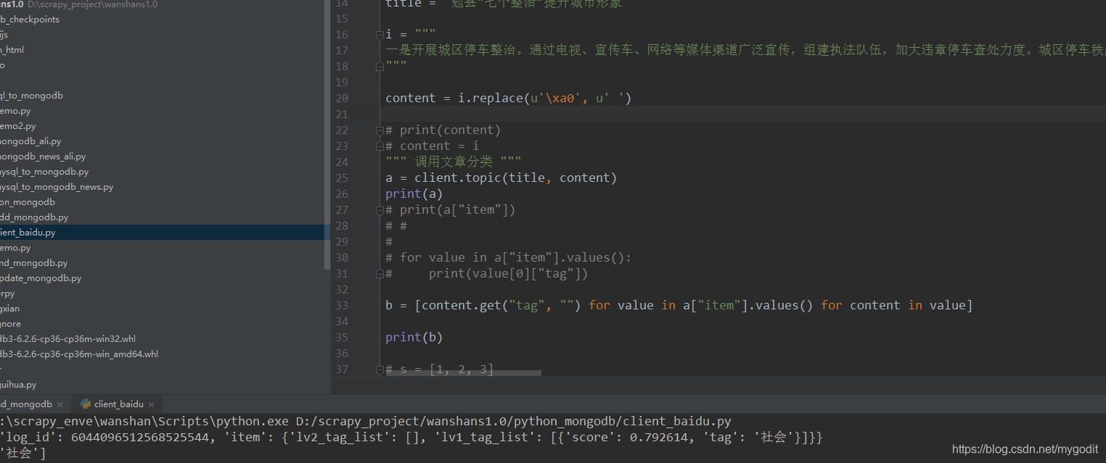Open the file ending in ysql_to_mongodb_news.py
The height and width of the screenshot is (463, 1106).
coord(57,187)
